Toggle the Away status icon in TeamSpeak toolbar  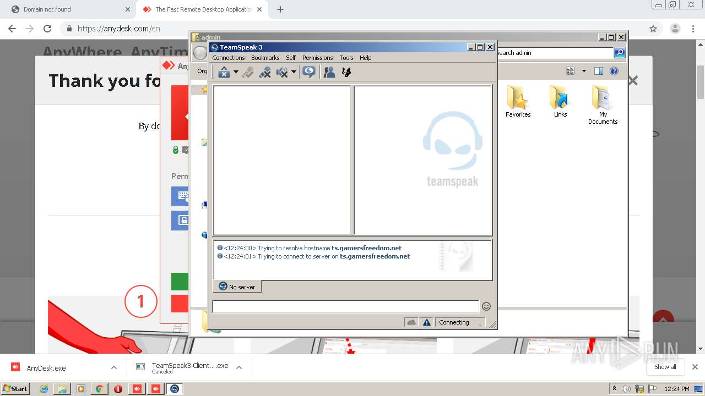[x=265, y=72]
